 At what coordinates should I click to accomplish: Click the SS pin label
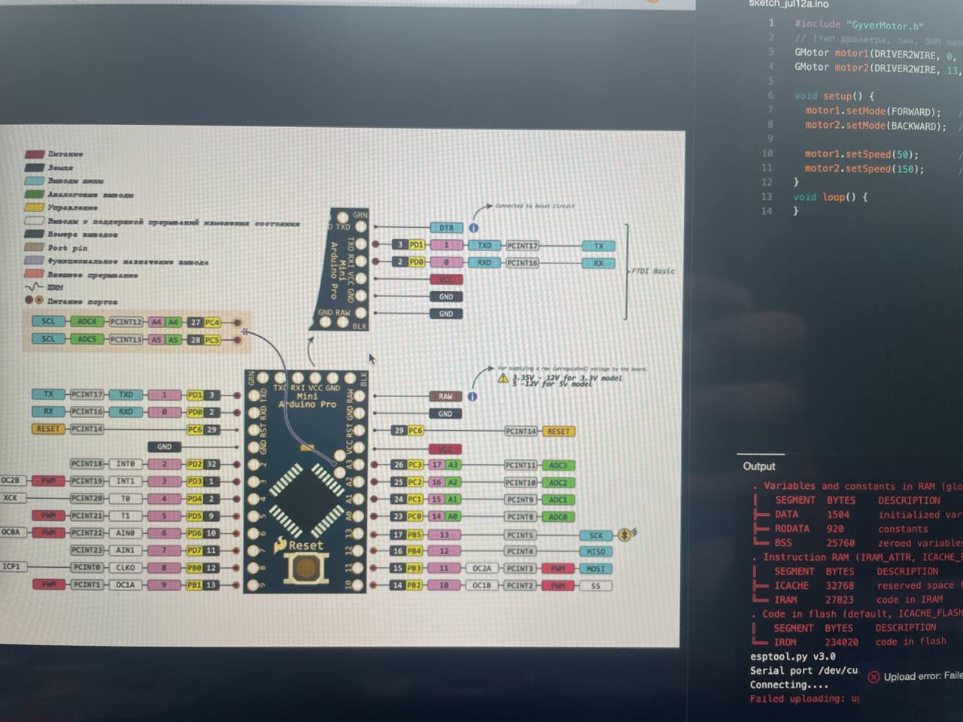click(x=596, y=586)
